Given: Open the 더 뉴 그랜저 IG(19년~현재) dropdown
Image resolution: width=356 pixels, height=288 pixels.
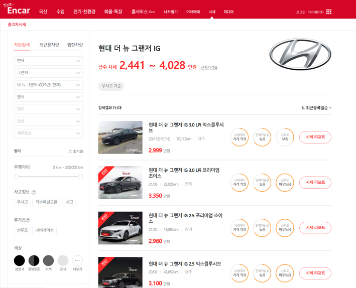Looking at the screenshot, I should pos(48,85).
